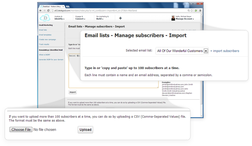Open a new browser tab
Viewport: 252px width, 146px height.
pos(68,7)
